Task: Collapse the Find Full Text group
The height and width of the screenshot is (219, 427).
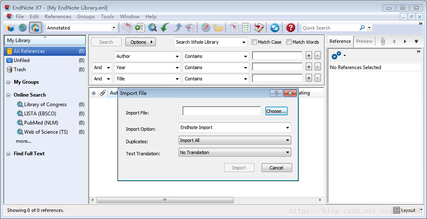Action: pyautogui.click(x=8, y=154)
